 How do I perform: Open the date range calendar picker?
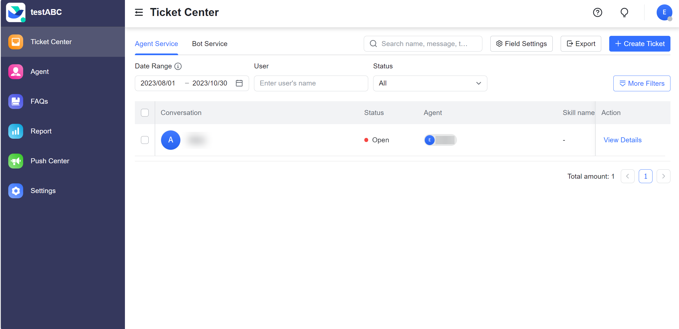point(239,83)
